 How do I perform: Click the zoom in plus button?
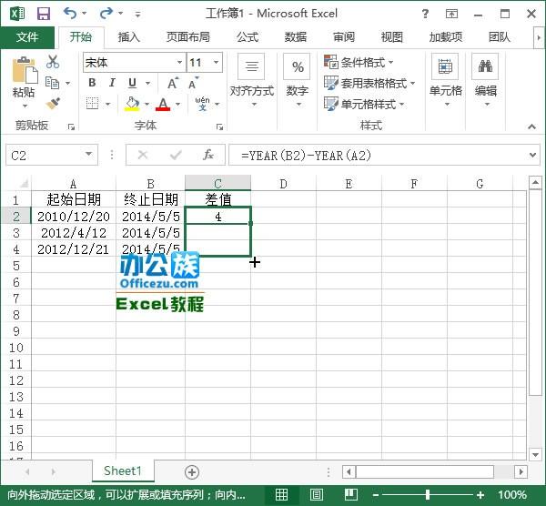point(480,495)
